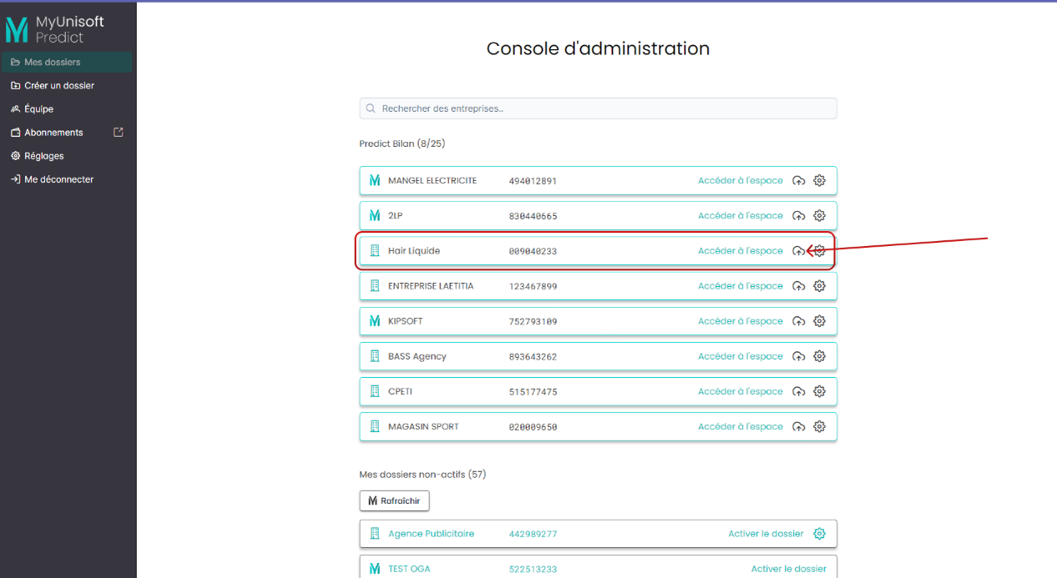
Task: Click SIREN number 494012891
Action: (x=533, y=181)
